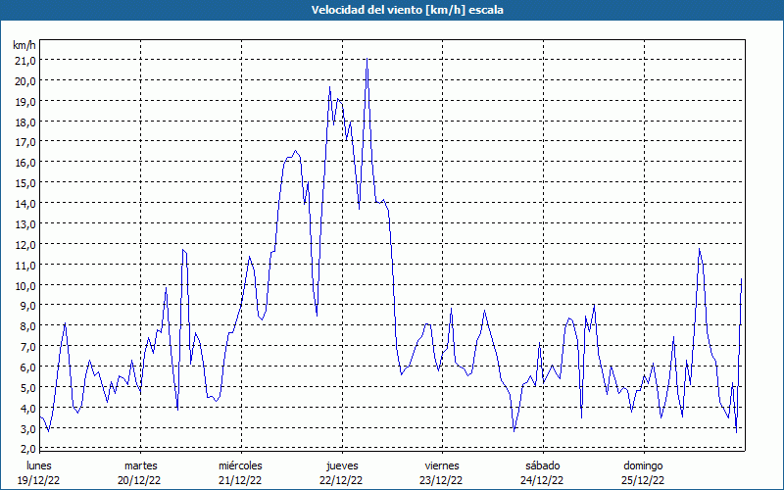Click the 10,0 y-axis value
This screenshot has width=784, height=490.
click(25, 285)
